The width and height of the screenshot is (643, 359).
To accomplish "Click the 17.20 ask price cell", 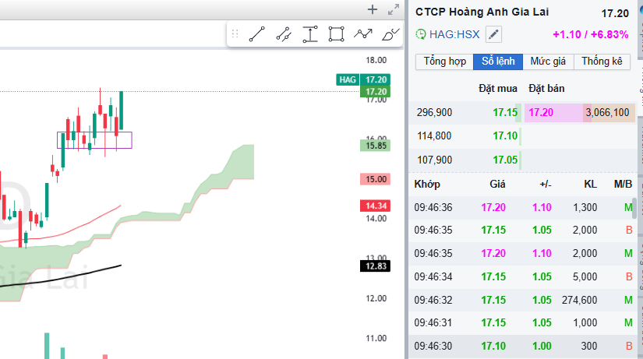I will (x=540, y=113).
